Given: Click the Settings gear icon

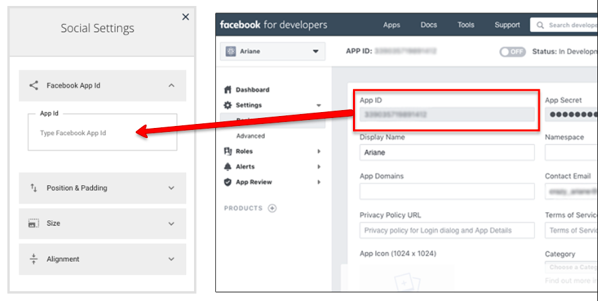Looking at the screenshot, I should tap(228, 105).
